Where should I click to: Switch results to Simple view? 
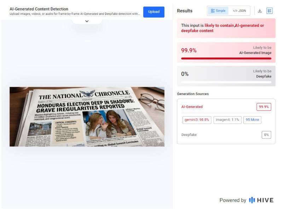[x=218, y=11]
